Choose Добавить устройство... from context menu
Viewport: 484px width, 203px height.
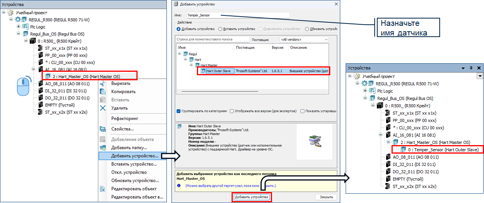pos(134,156)
